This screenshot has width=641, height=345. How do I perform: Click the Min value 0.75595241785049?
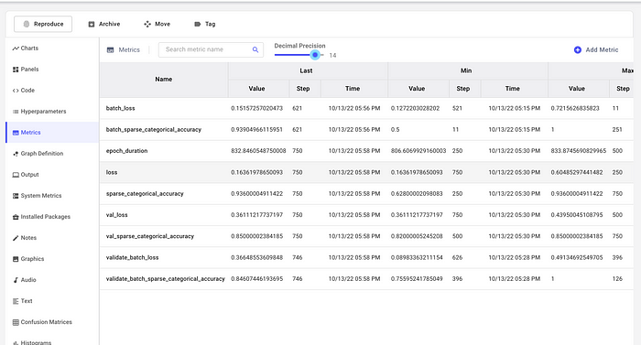(417, 279)
